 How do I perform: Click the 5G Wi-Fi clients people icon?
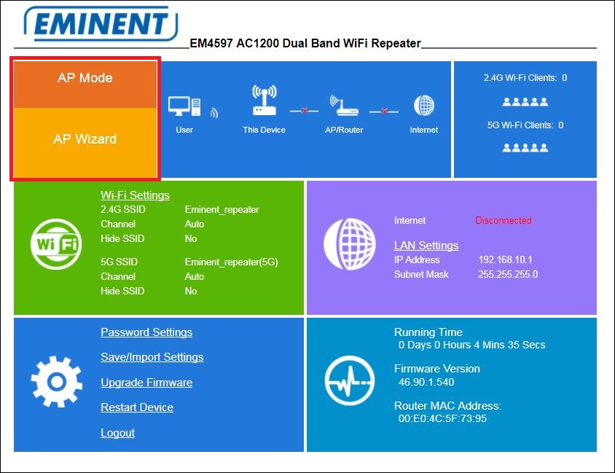tap(525, 147)
